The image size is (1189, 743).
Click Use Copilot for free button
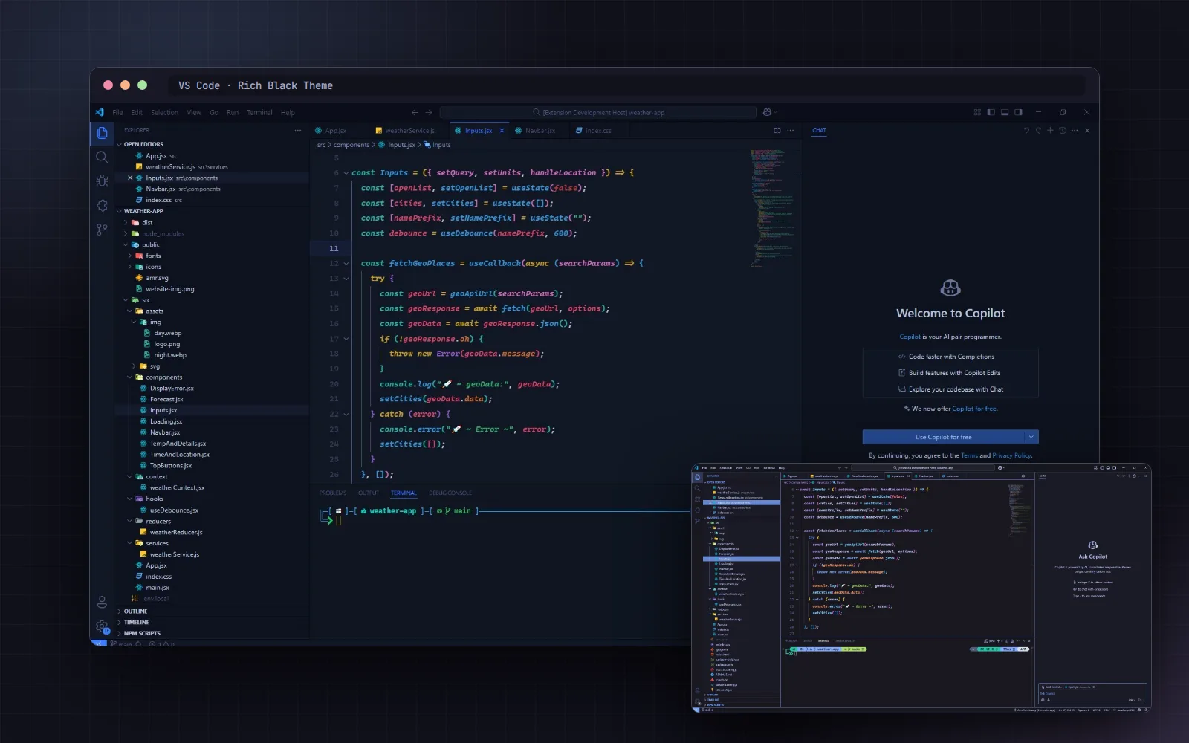944,437
